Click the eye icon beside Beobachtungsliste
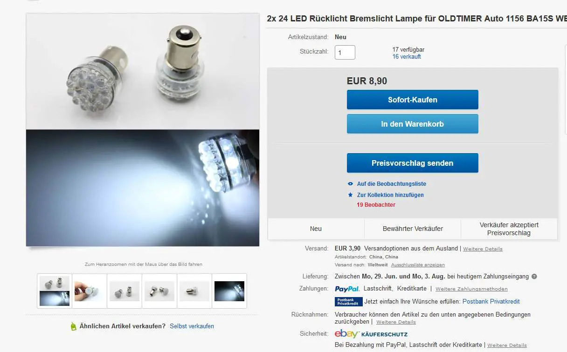This screenshot has height=352, width=567. [x=351, y=184]
